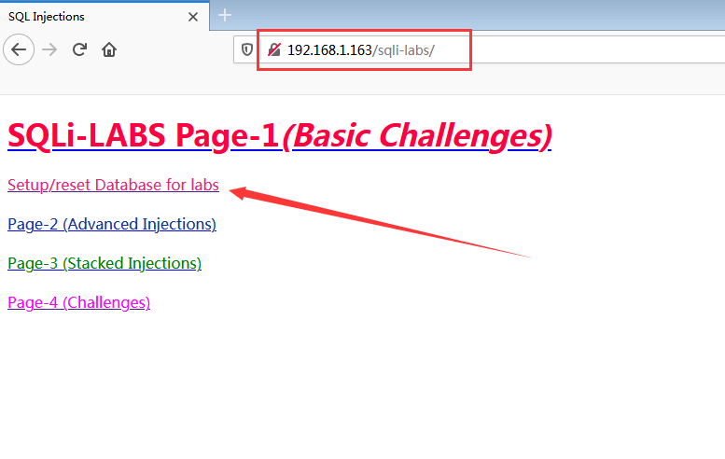Reload the page with the refresh icon
The width and height of the screenshot is (725, 459).
coord(79,49)
